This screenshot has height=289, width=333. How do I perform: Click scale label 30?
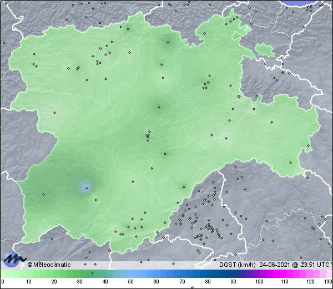79,282
